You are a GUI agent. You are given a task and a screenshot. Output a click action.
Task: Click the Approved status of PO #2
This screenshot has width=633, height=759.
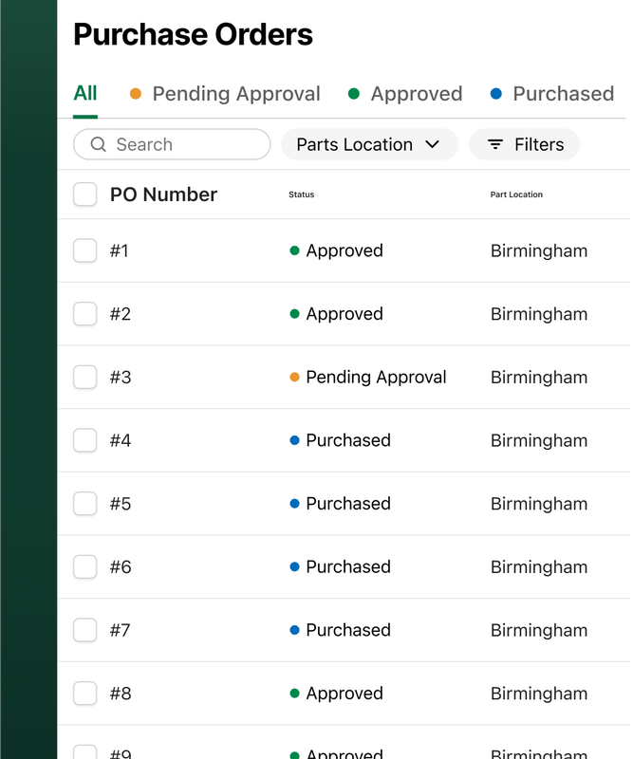336,314
